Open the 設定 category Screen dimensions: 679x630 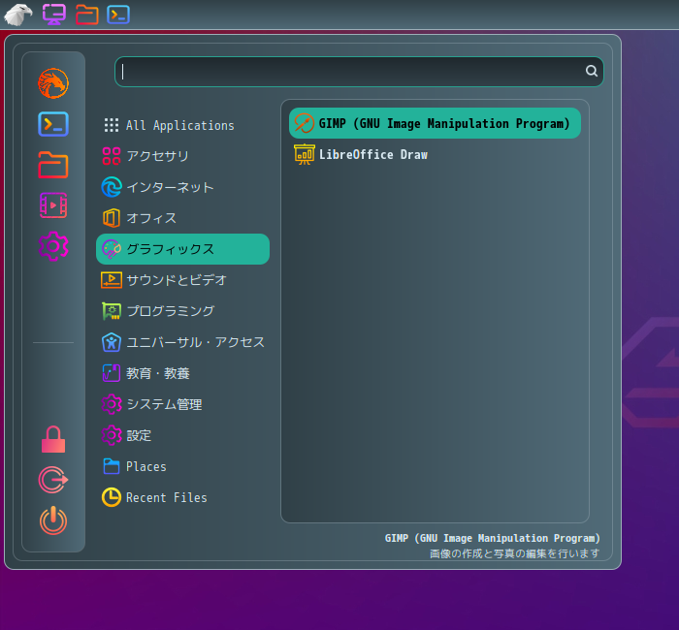[x=182, y=435]
